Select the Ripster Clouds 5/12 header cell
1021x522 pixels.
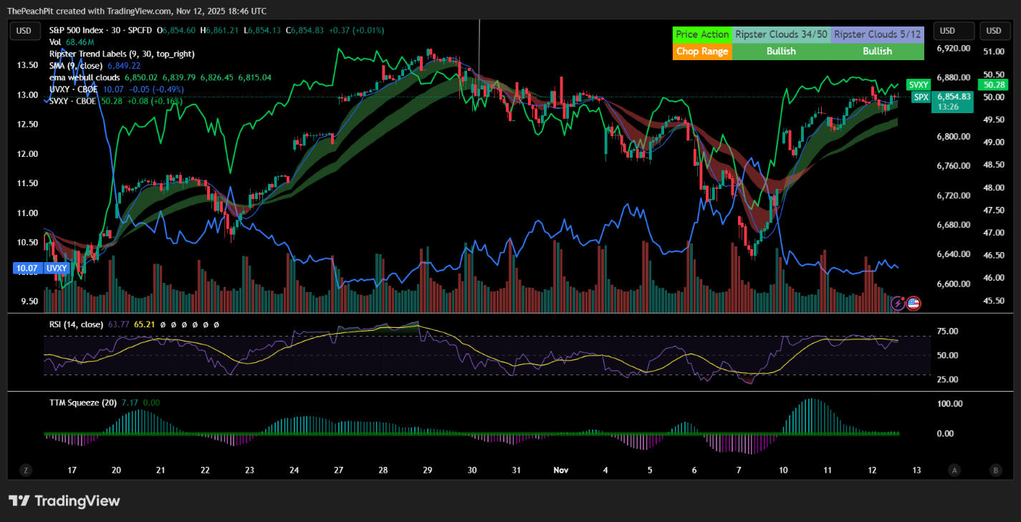[877, 34]
